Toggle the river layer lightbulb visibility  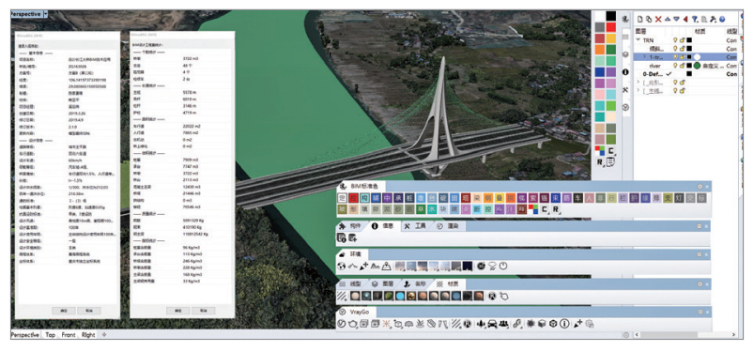675,66
